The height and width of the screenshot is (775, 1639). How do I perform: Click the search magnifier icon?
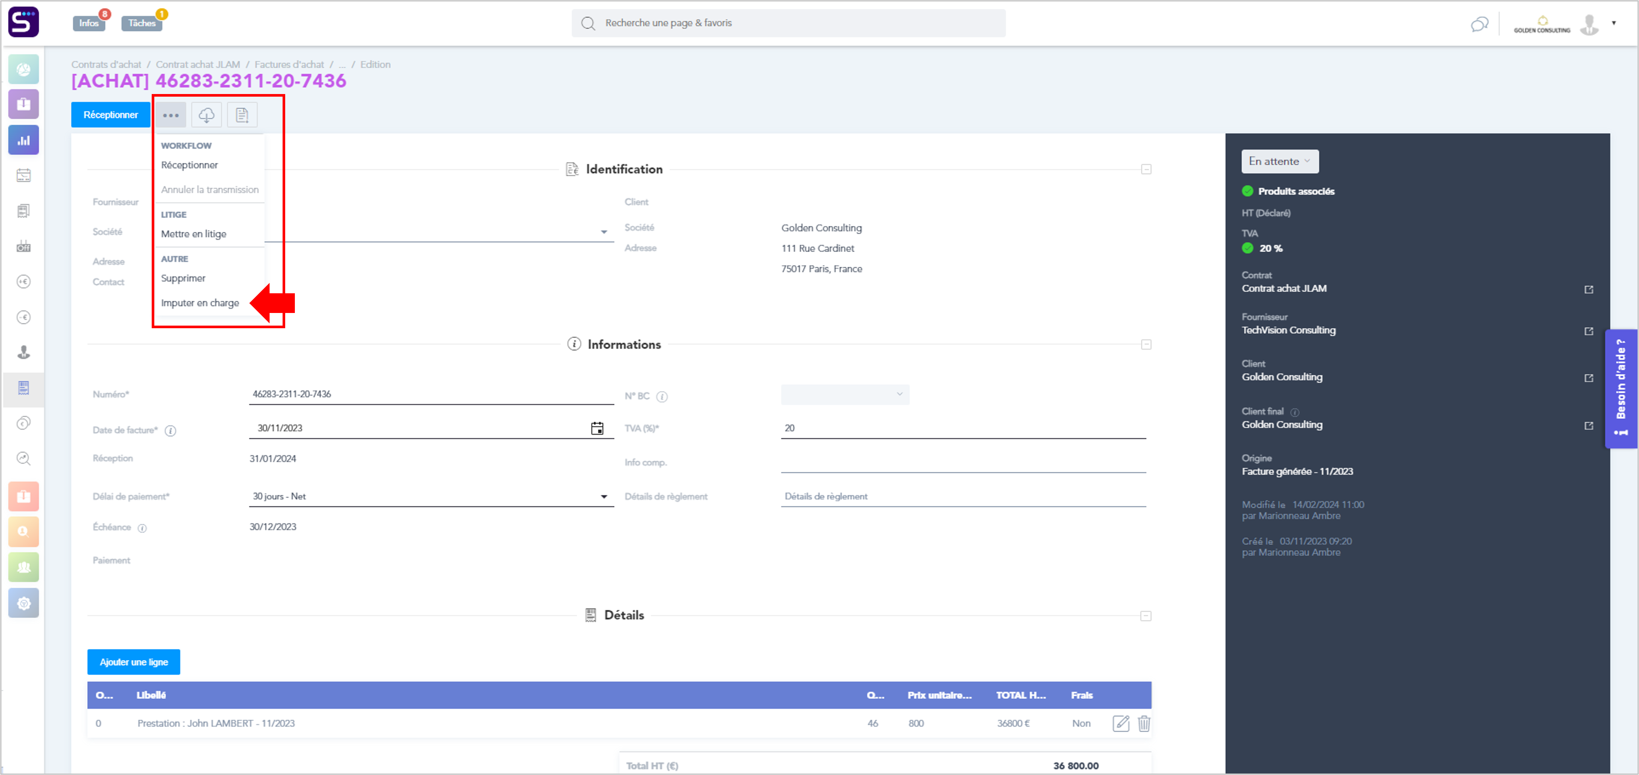tap(588, 23)
